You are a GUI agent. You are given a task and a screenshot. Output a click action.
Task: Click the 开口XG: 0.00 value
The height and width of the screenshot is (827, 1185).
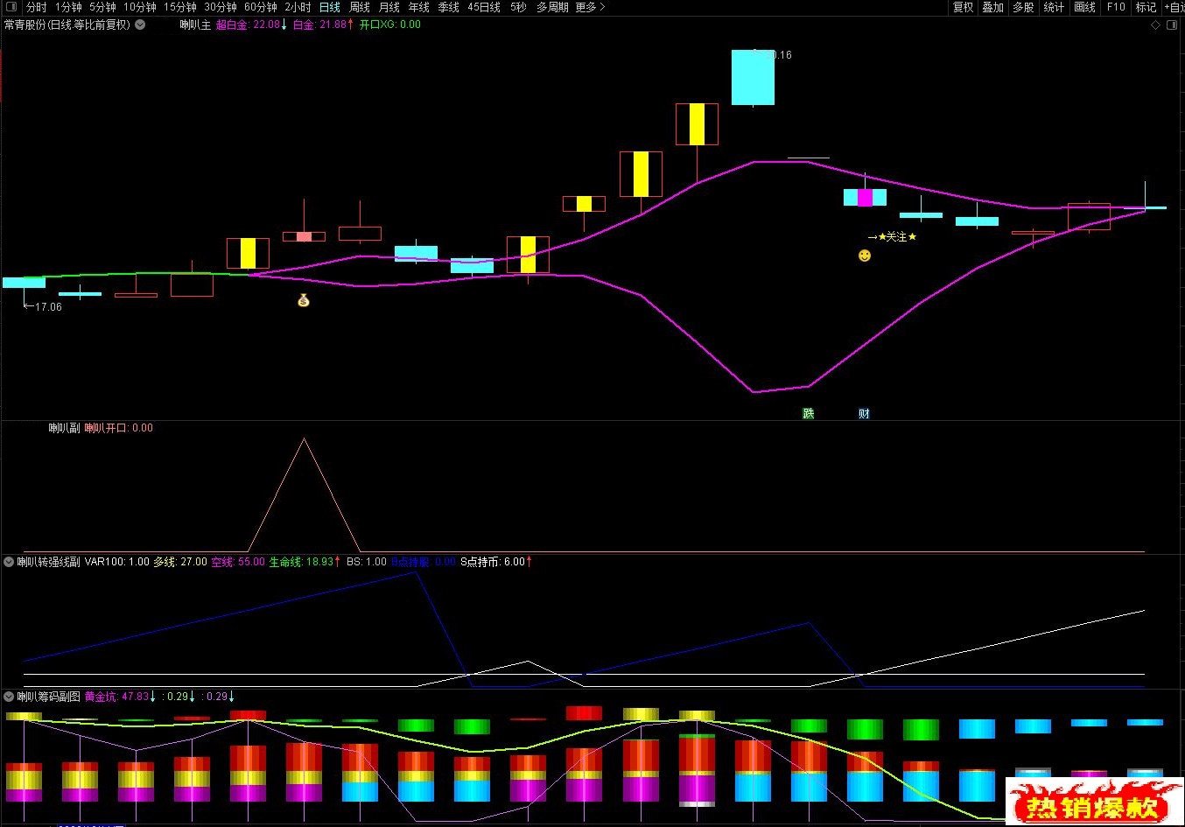pos(390,25)
